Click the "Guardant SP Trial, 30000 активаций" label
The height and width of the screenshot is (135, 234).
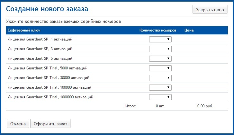[48, 78]
